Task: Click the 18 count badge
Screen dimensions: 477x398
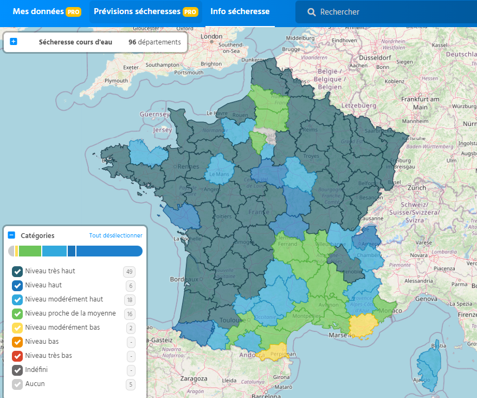Action: (130, 300)
